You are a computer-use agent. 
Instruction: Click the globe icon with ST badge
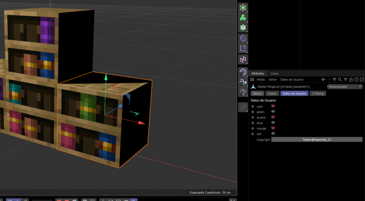(x=243, y=72)
